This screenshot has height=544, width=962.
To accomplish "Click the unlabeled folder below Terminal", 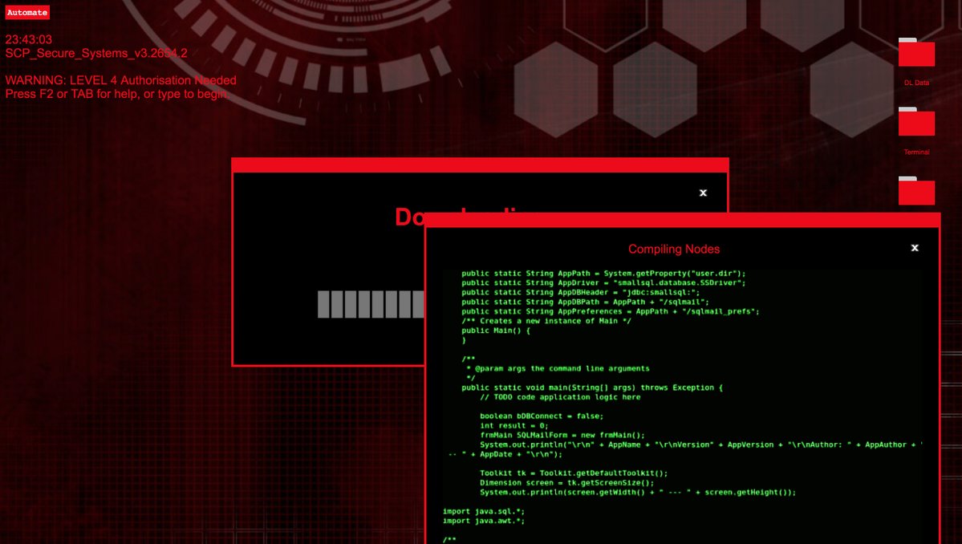I will (916, 191).
